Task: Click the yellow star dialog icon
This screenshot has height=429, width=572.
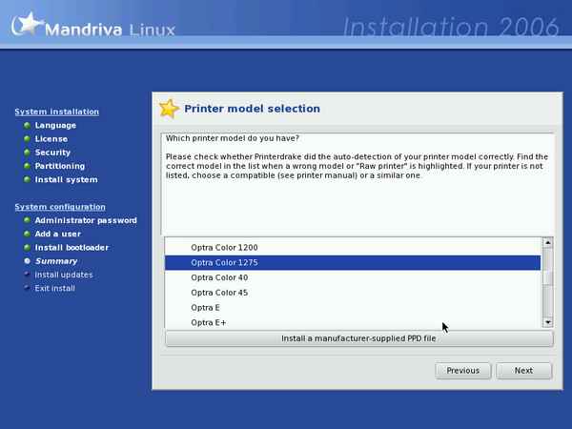Action: click(x=169, y=109)
